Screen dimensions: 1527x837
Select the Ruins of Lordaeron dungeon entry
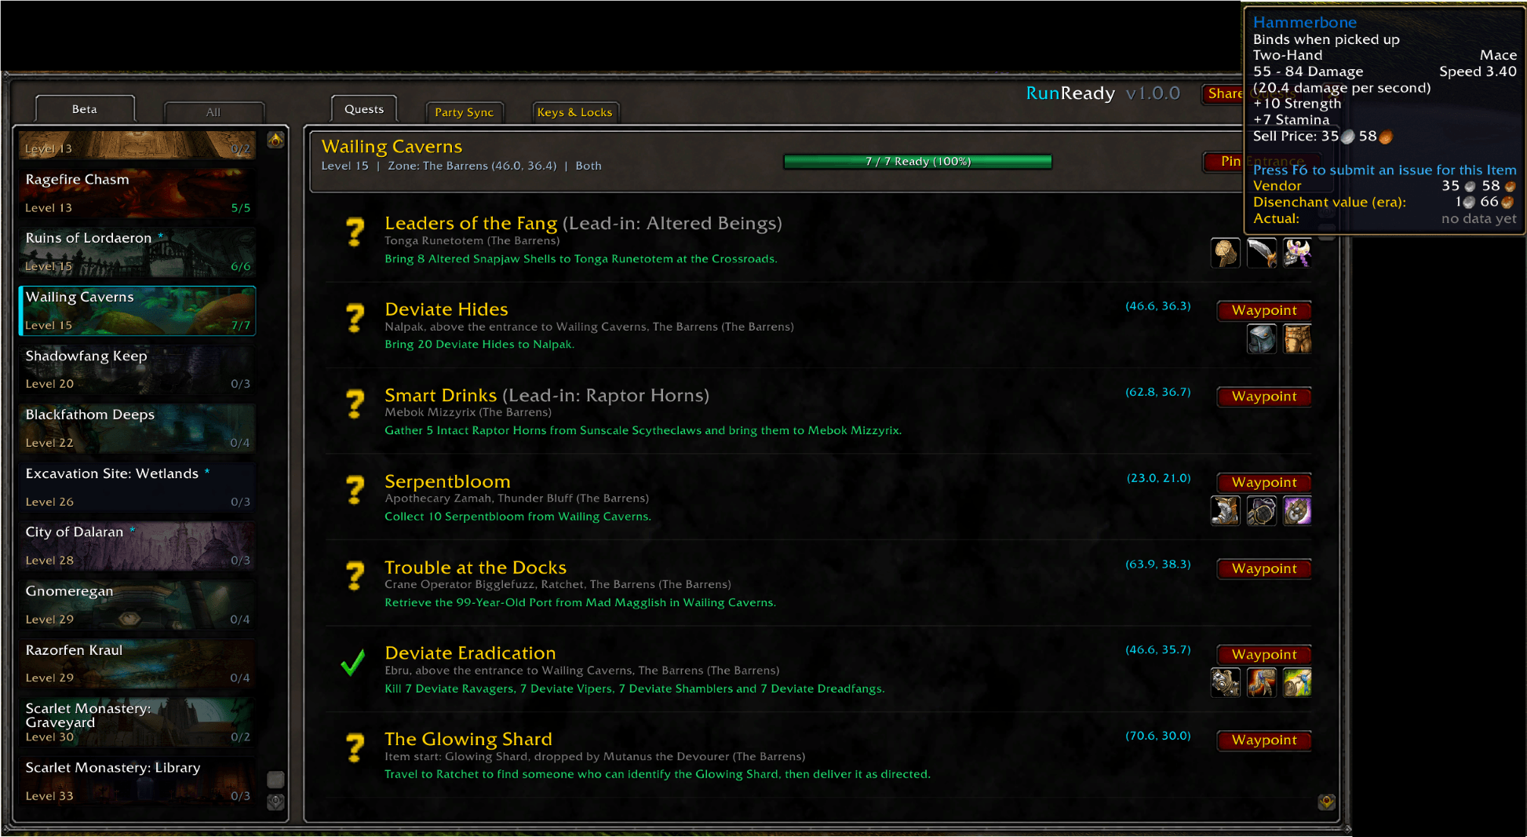tap(137, 252)
